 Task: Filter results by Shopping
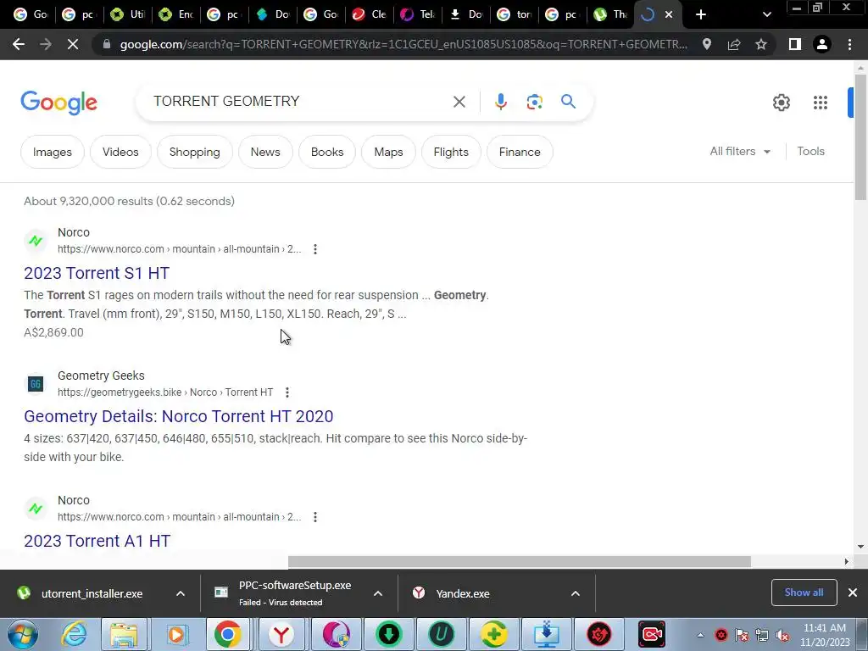click(x=194, y=152)
